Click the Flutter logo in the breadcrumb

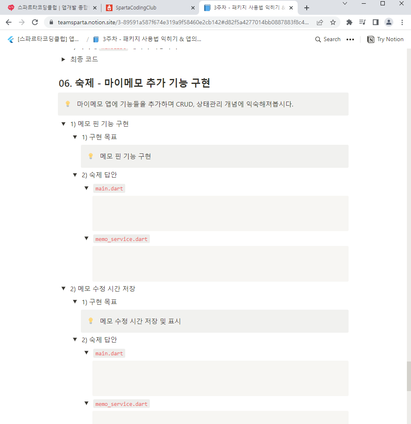click(11, 39)
